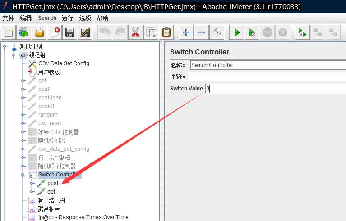346x221 pixels.
Task: Click the 名称 name input field
Action: pos(268,65)
